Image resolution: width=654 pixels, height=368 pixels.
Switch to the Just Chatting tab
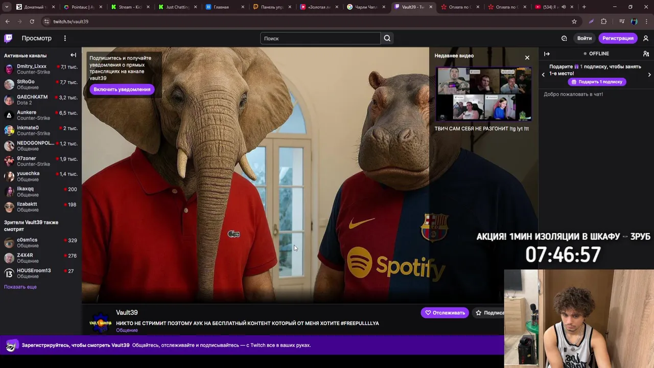click(x=176, y=7)
